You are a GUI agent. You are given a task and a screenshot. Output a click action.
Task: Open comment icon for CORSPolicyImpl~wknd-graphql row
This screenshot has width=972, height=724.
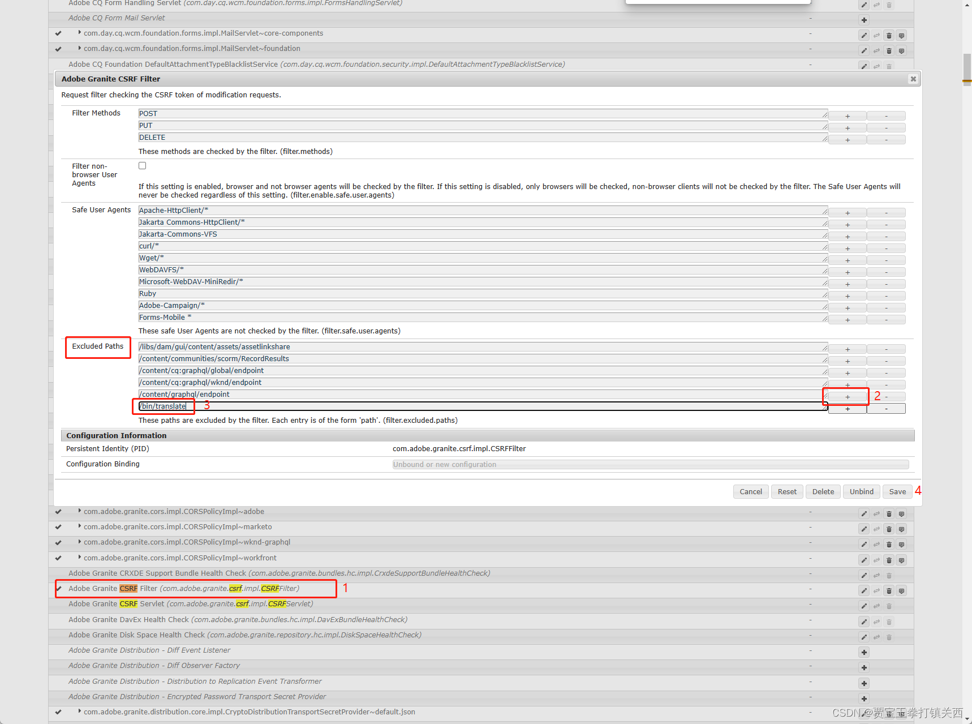click(901, 545)
